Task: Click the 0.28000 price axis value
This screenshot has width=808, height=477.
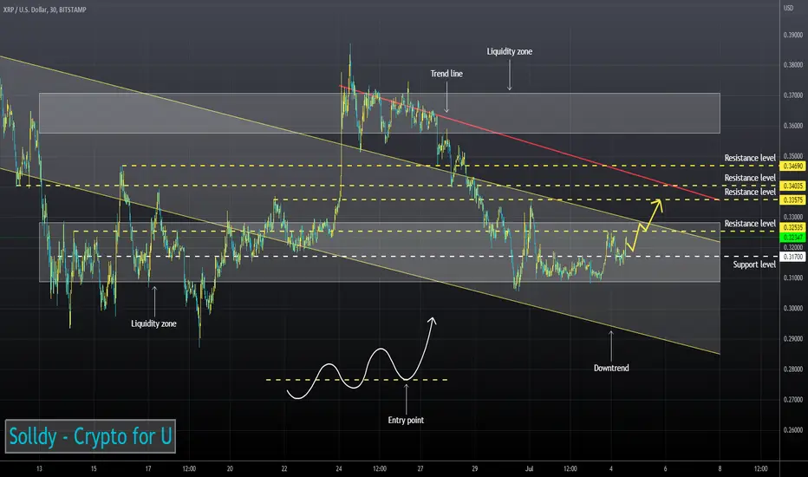Action: pos(792,369)
